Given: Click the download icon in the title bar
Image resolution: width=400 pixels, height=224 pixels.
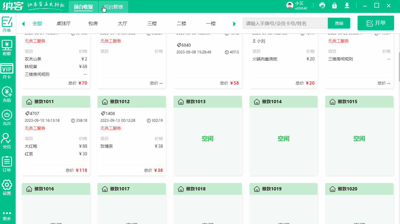Looking at the screenshot, I should (x=347, y=5).
